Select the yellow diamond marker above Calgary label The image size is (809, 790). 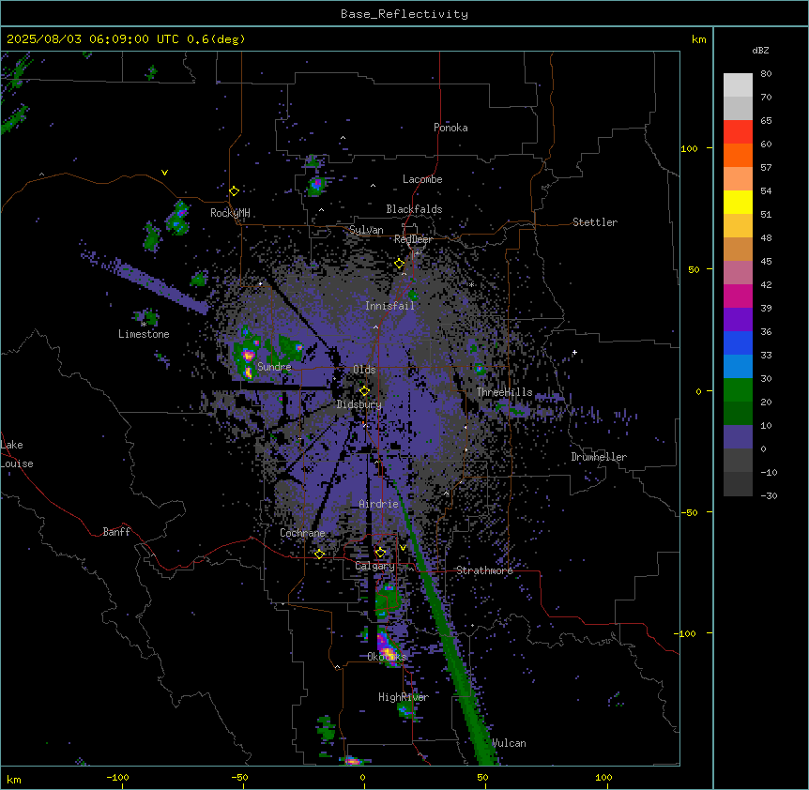pos(380,553)
